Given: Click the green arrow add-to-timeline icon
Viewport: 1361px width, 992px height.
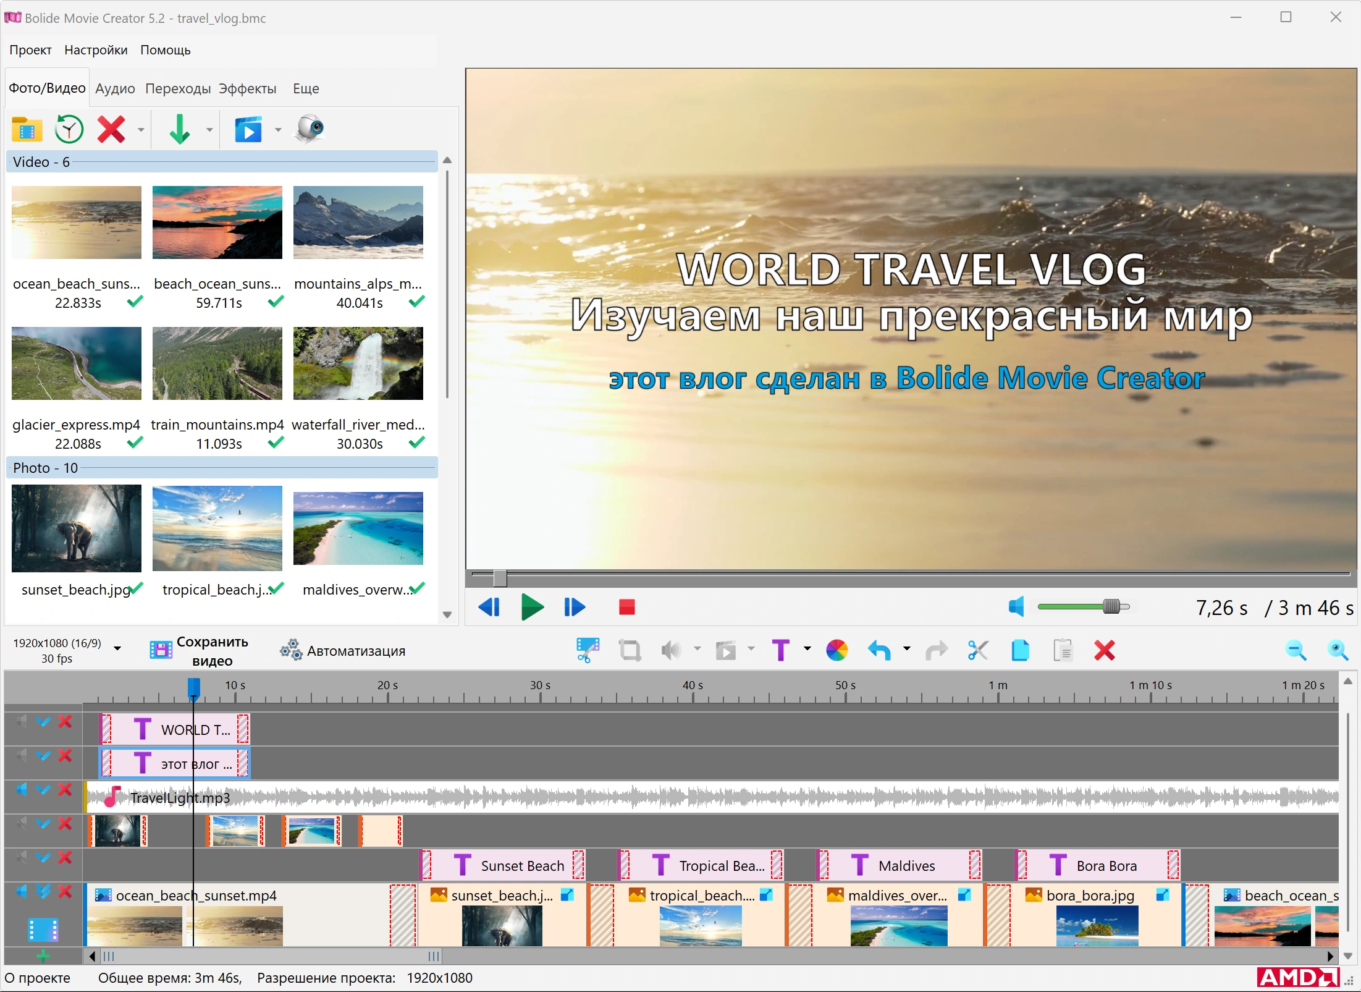Looking at the screenshot, I should 180,130.
